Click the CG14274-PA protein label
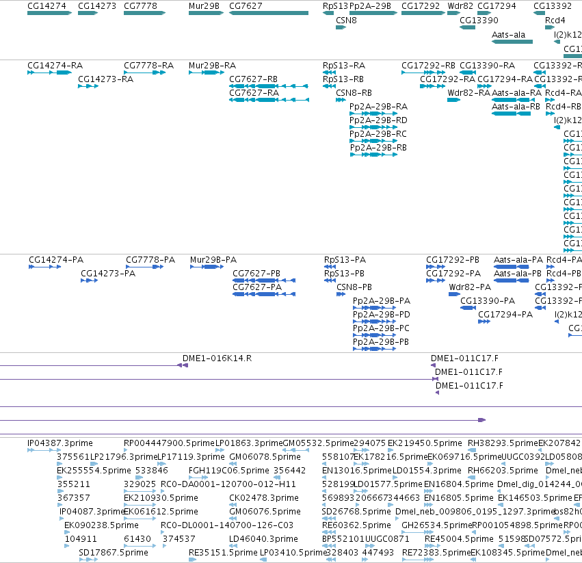The image size is (582, 563). pyautogui.click(x=56, y=260)
